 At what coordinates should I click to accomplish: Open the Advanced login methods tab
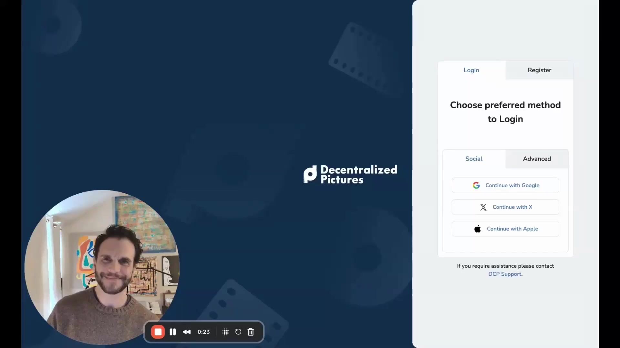click(537, 159)
